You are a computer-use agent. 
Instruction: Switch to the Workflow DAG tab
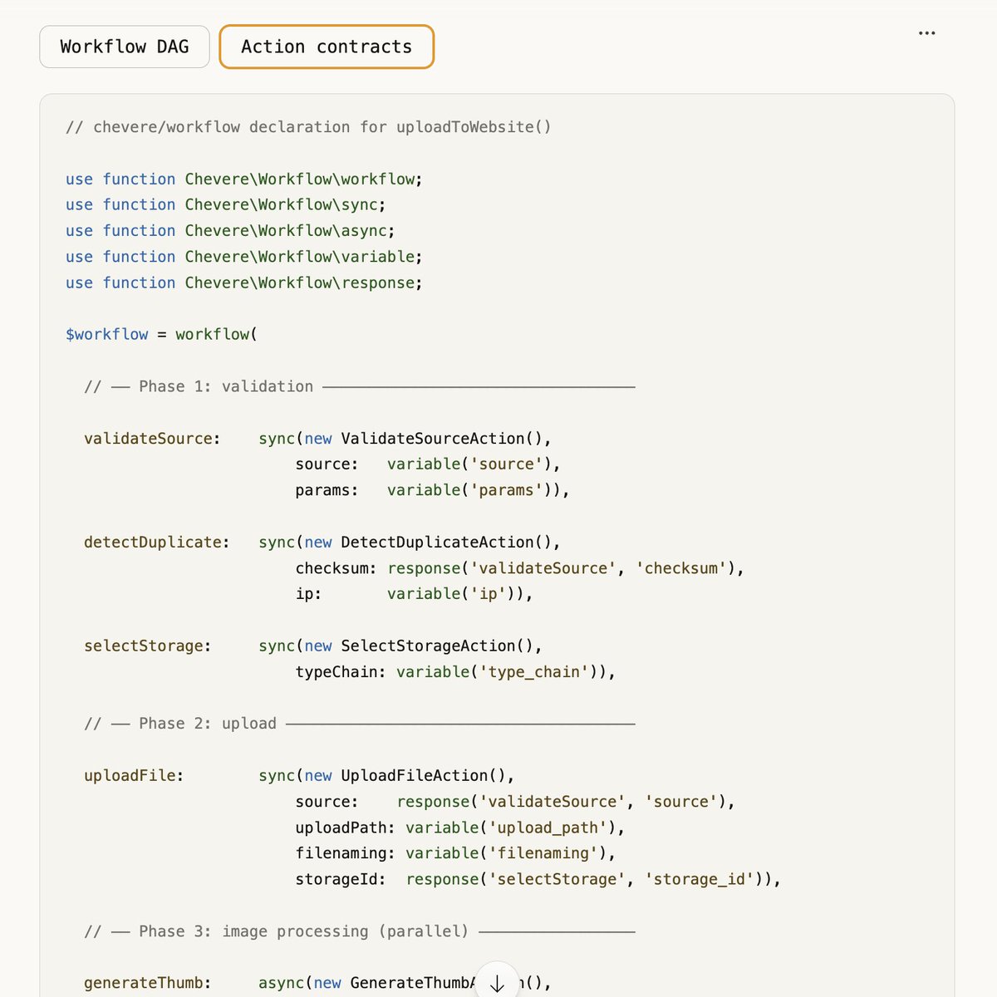[x=125, y=47]
